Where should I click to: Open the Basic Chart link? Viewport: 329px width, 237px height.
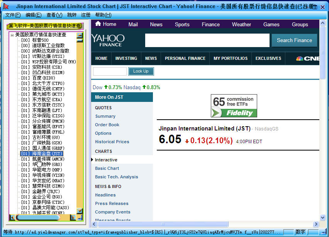pos(107,168)
